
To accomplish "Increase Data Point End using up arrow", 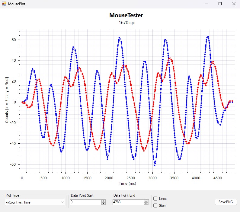I will tap(146, 201).
